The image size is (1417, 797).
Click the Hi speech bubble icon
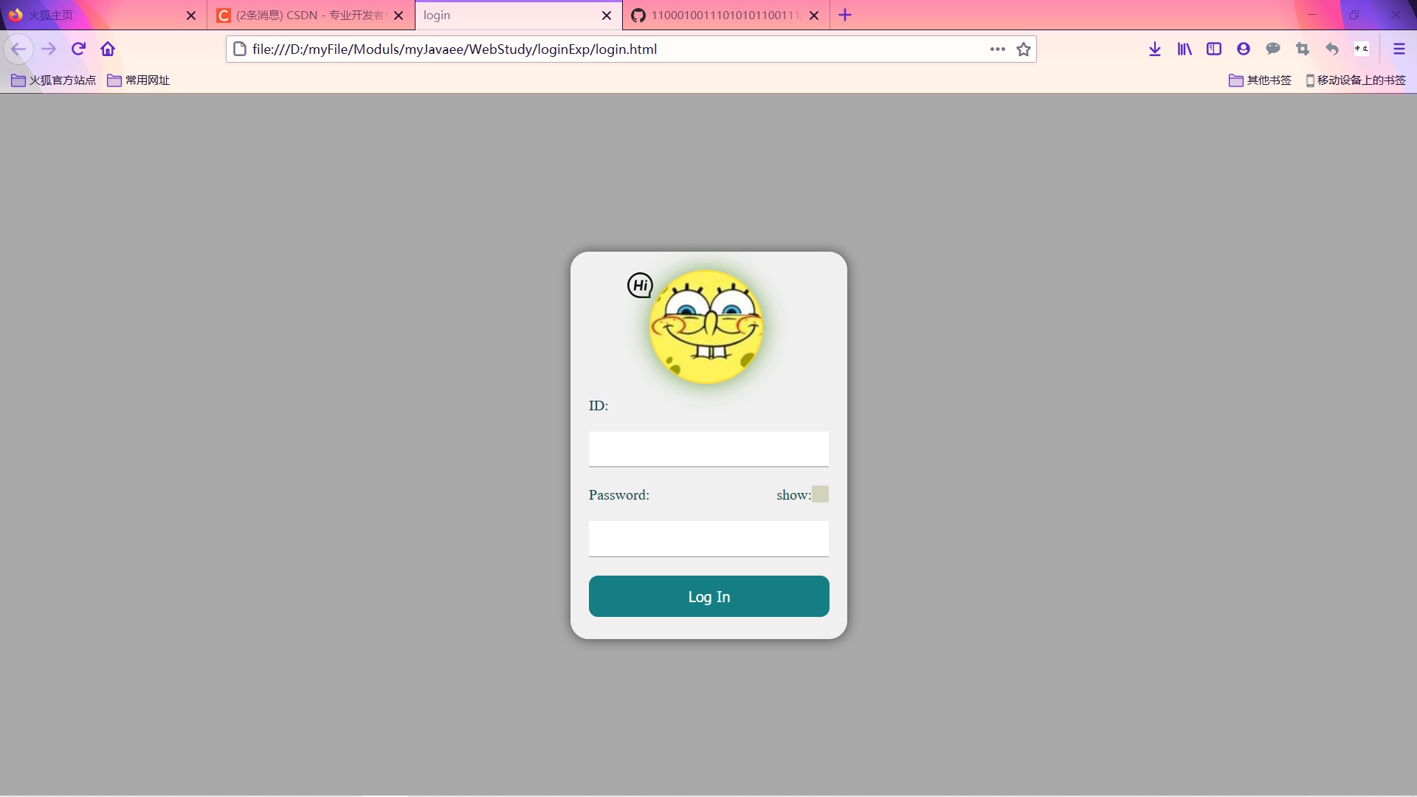pos(640,285)
